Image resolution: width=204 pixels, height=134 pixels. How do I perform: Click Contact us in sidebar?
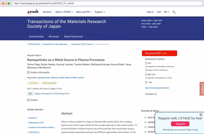click(x=151, y=94)
